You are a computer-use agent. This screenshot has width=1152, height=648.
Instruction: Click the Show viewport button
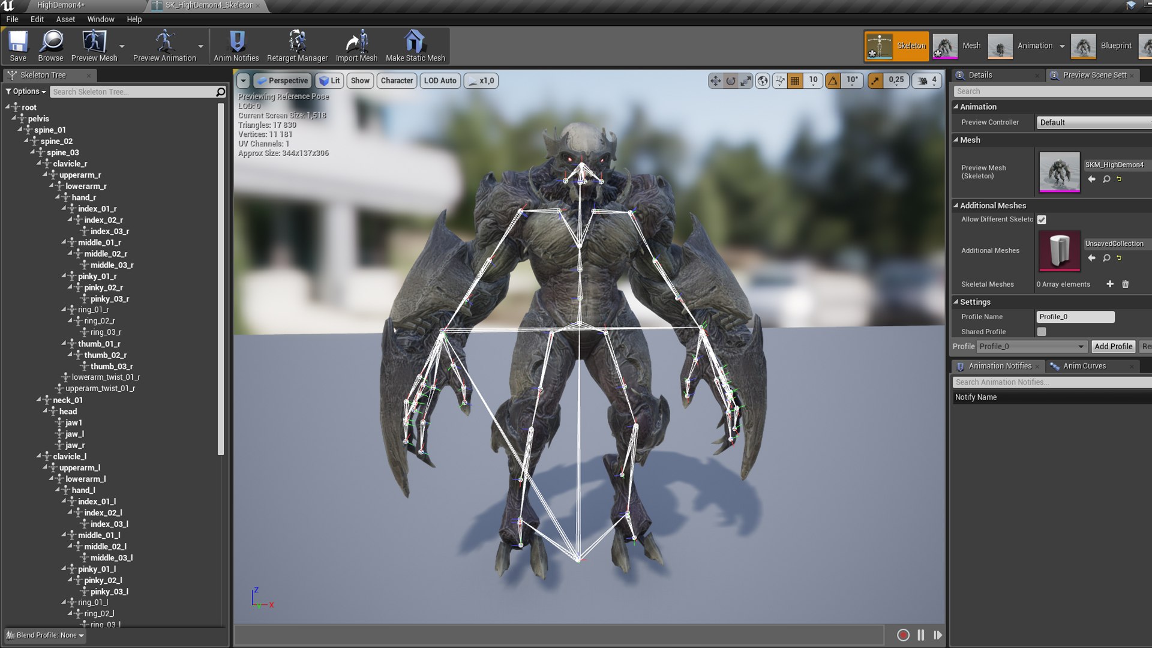(x=360, y=80)
